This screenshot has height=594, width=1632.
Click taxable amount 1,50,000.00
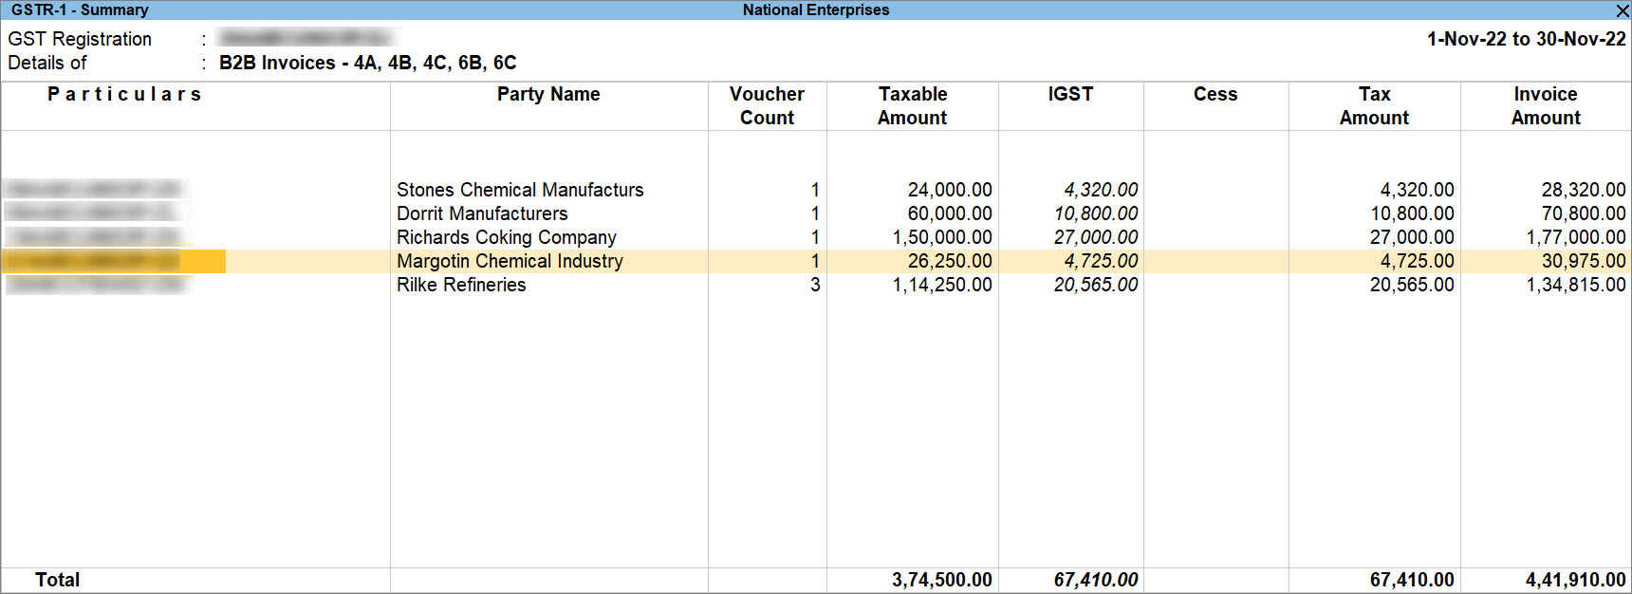(x=942, y=237)
